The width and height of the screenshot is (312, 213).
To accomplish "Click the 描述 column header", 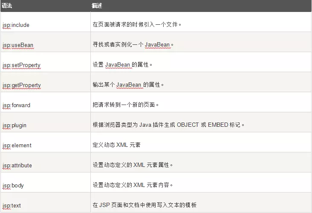I will point(201,6).
